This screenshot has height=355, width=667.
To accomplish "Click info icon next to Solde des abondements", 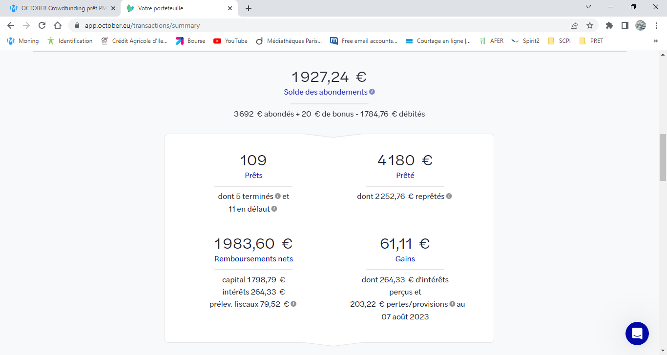I will [372, 92].
